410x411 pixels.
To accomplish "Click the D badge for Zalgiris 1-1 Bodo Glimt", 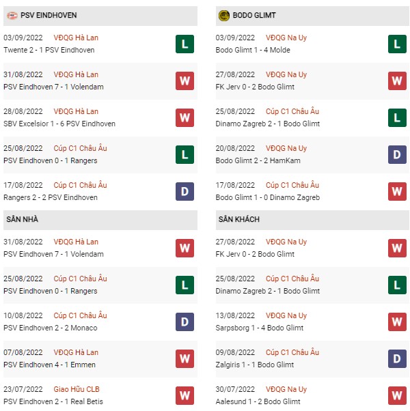I will pos(397,358).
